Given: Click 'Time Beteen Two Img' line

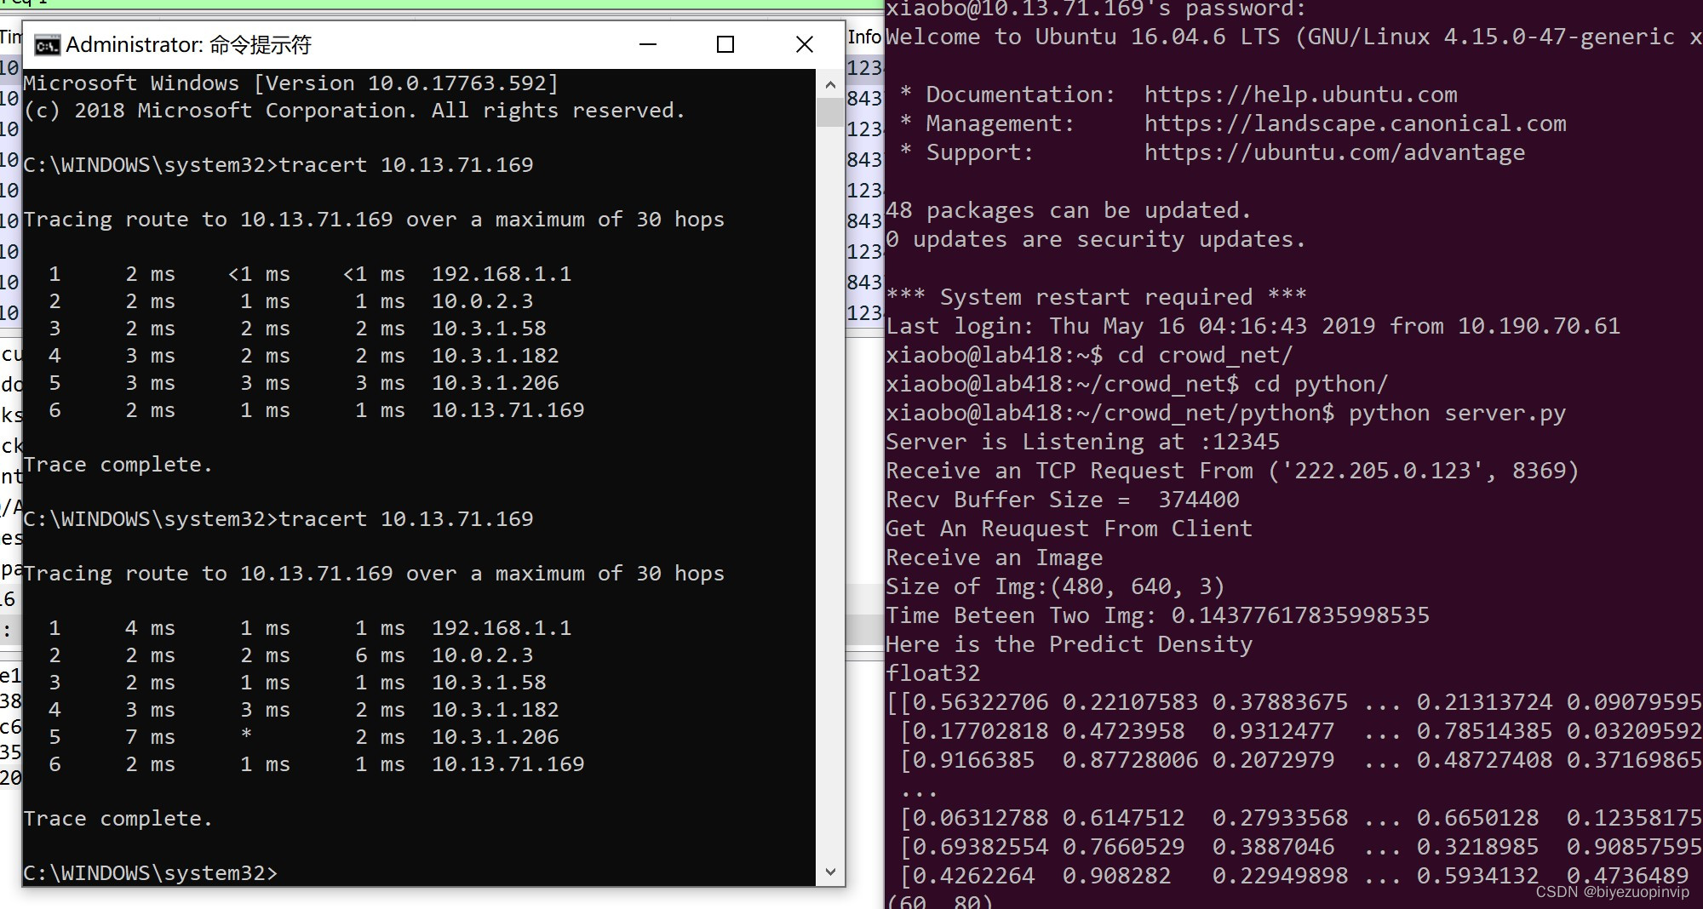Looking at the screenshot, I should (x=1157, y=615).
